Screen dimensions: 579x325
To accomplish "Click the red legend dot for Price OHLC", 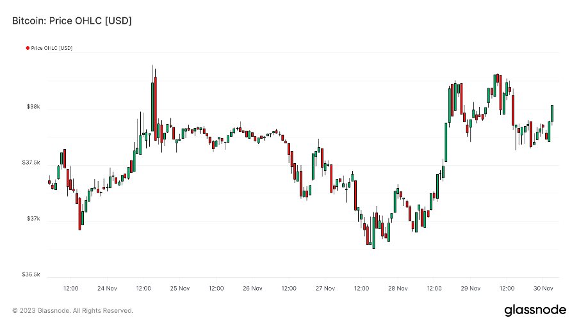I will click(x=27, y=48).
